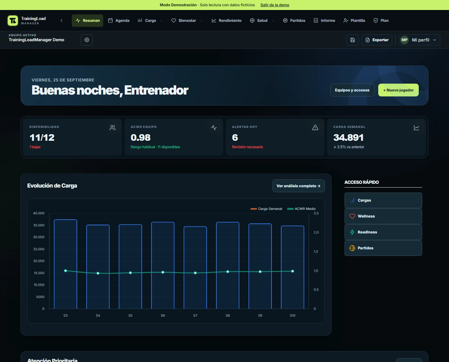Image resolution: width=449 pixels, height=362 pixels.
Task: Open the Informe tab
Action: 325,21
